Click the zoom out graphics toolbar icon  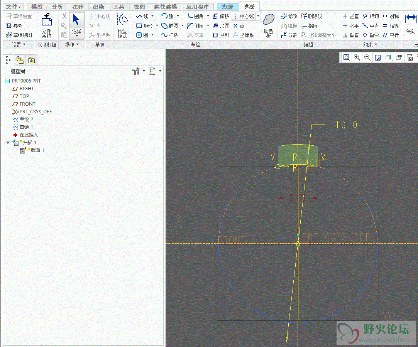[x=367, y=57]
